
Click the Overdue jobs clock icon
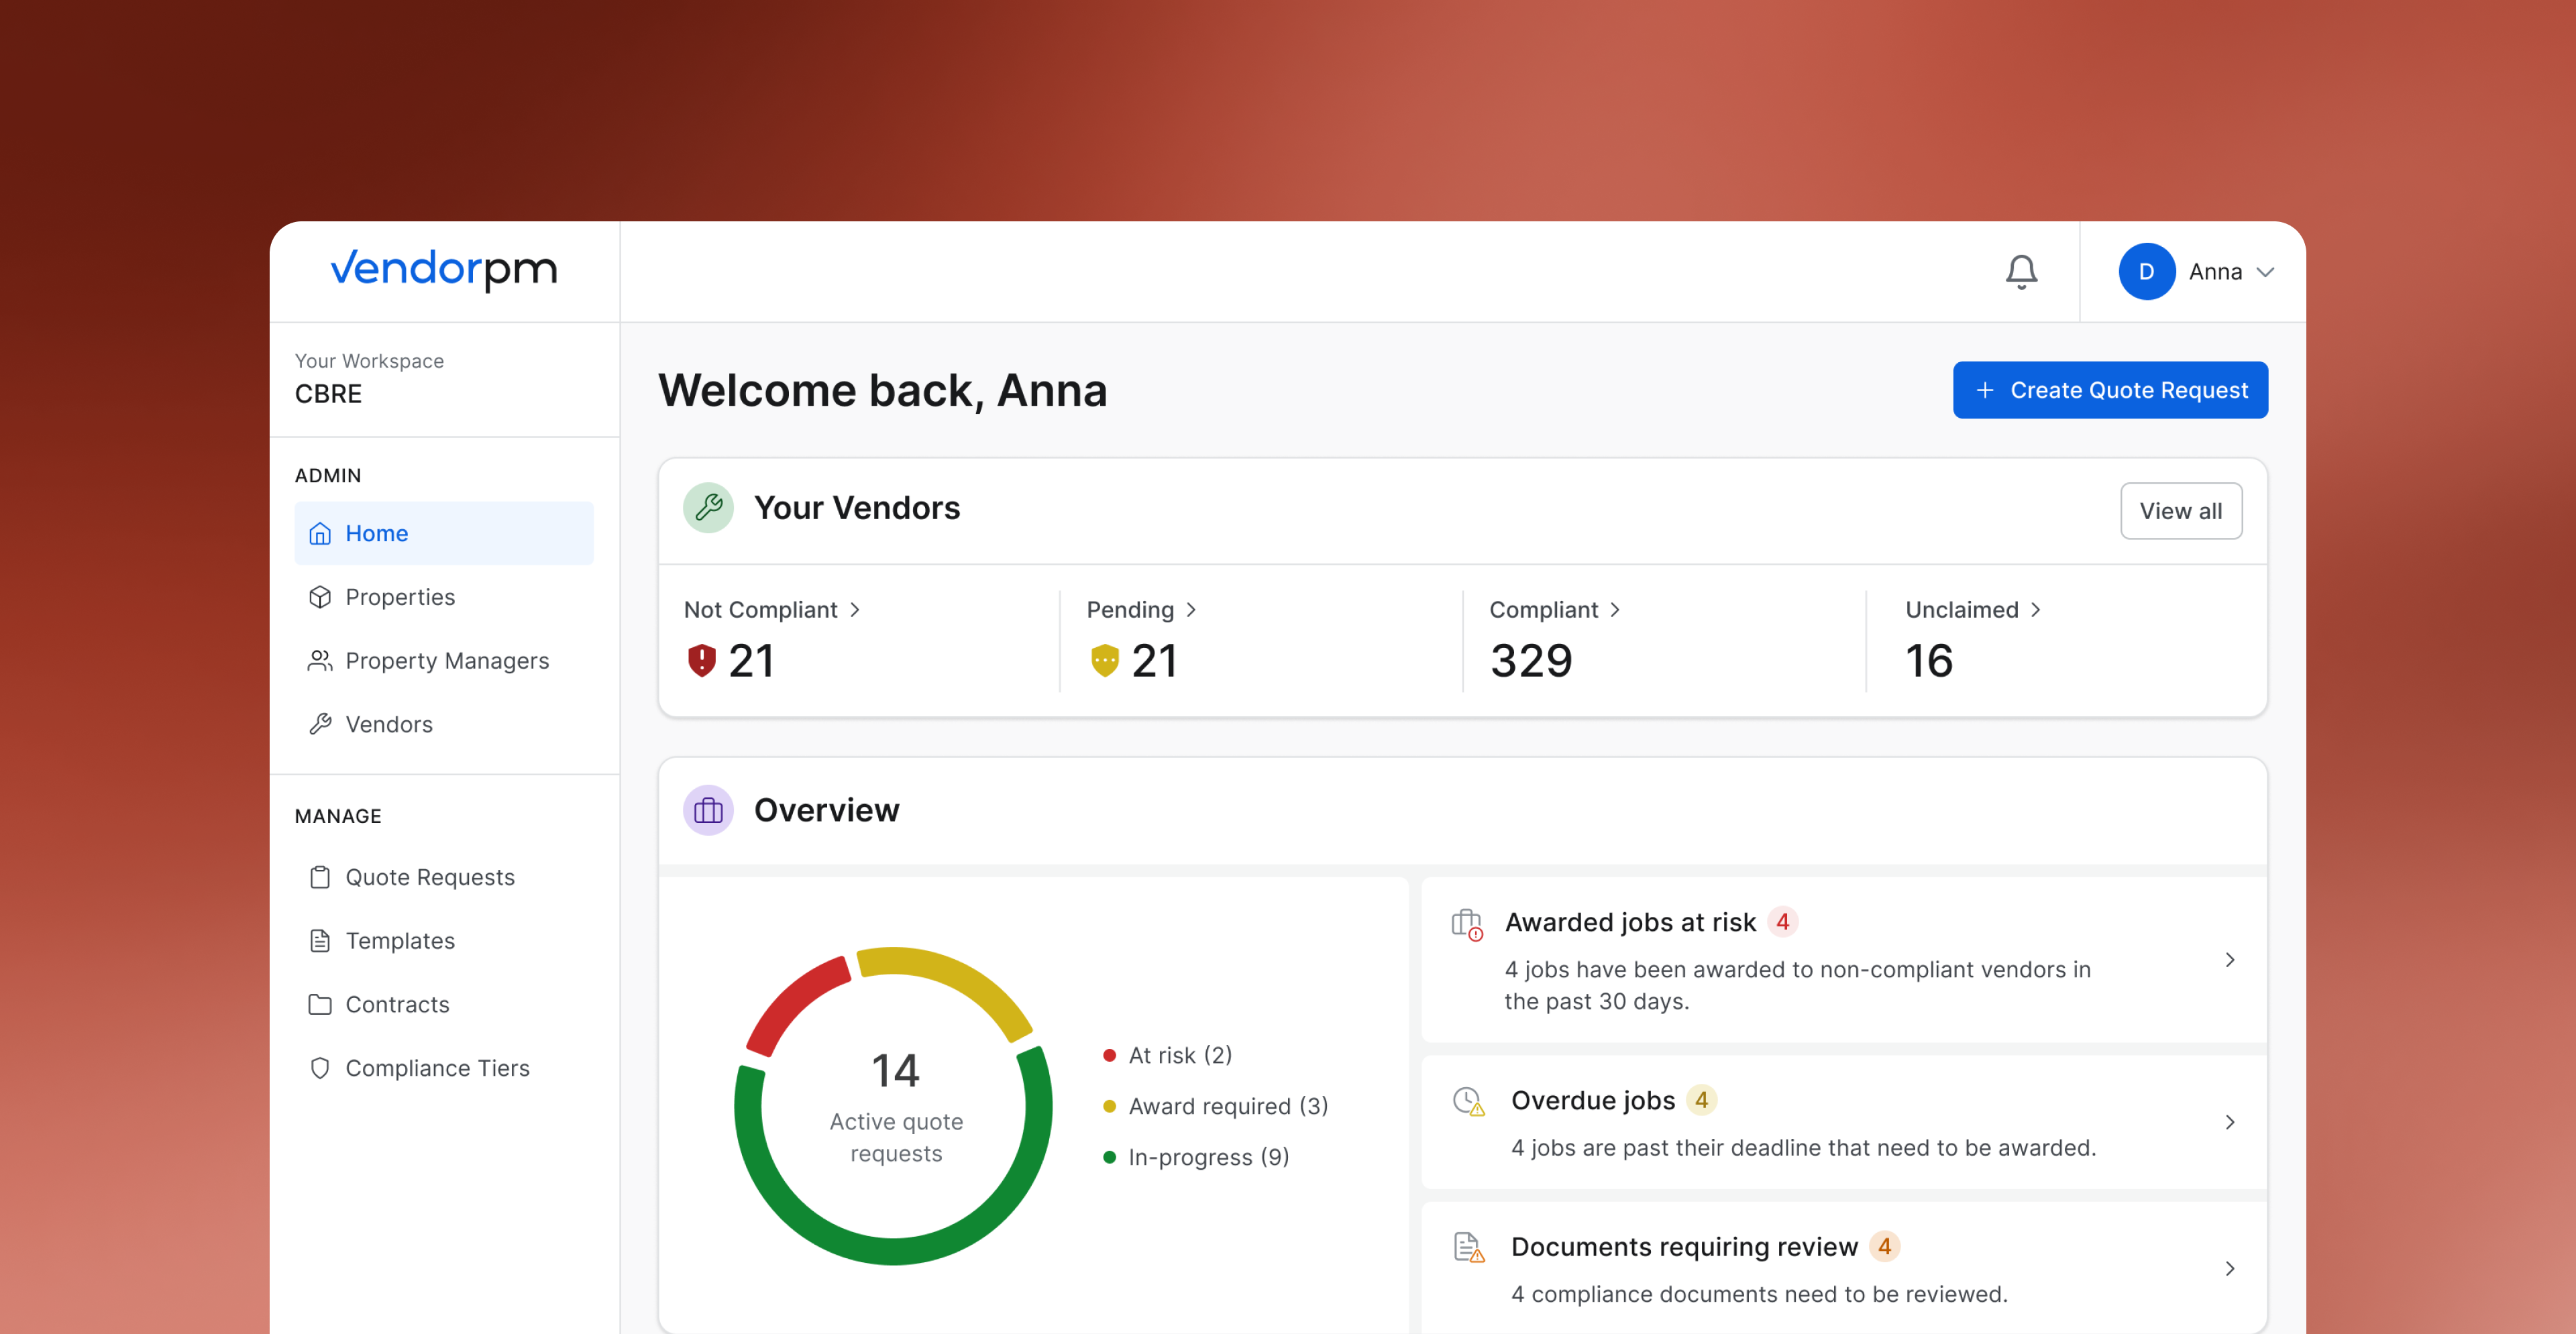click(x=1468, y=1101)
